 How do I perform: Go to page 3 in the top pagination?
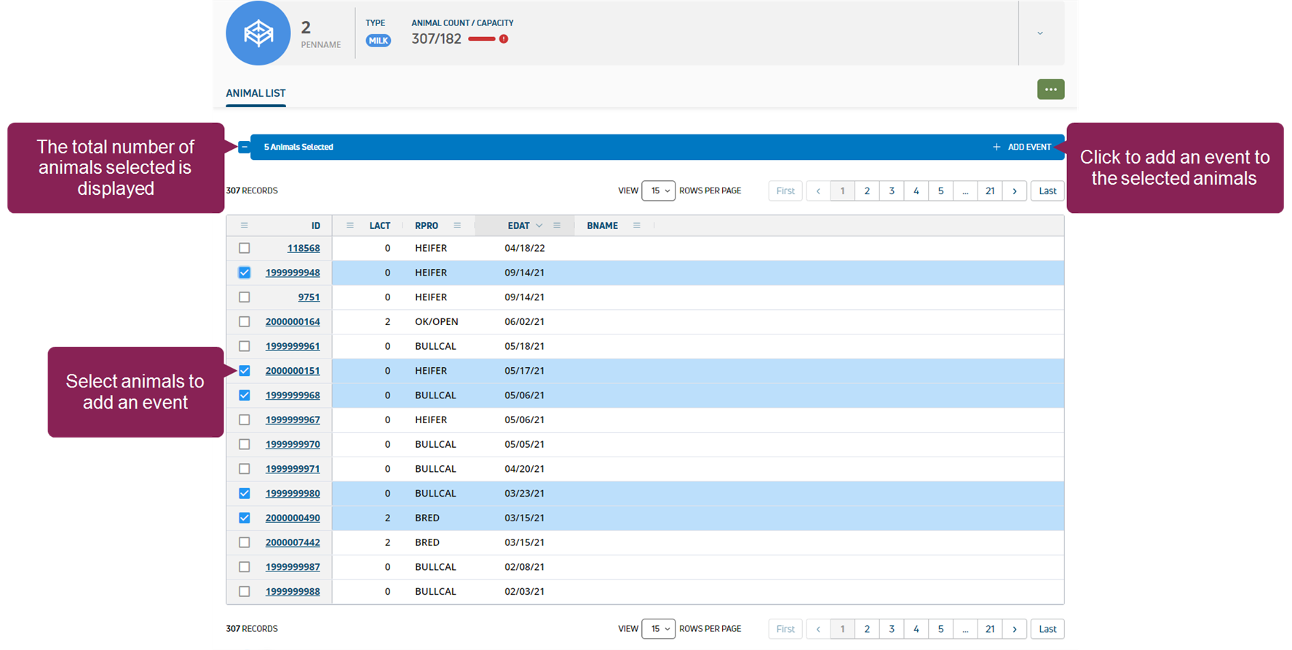tap(892, 190)
